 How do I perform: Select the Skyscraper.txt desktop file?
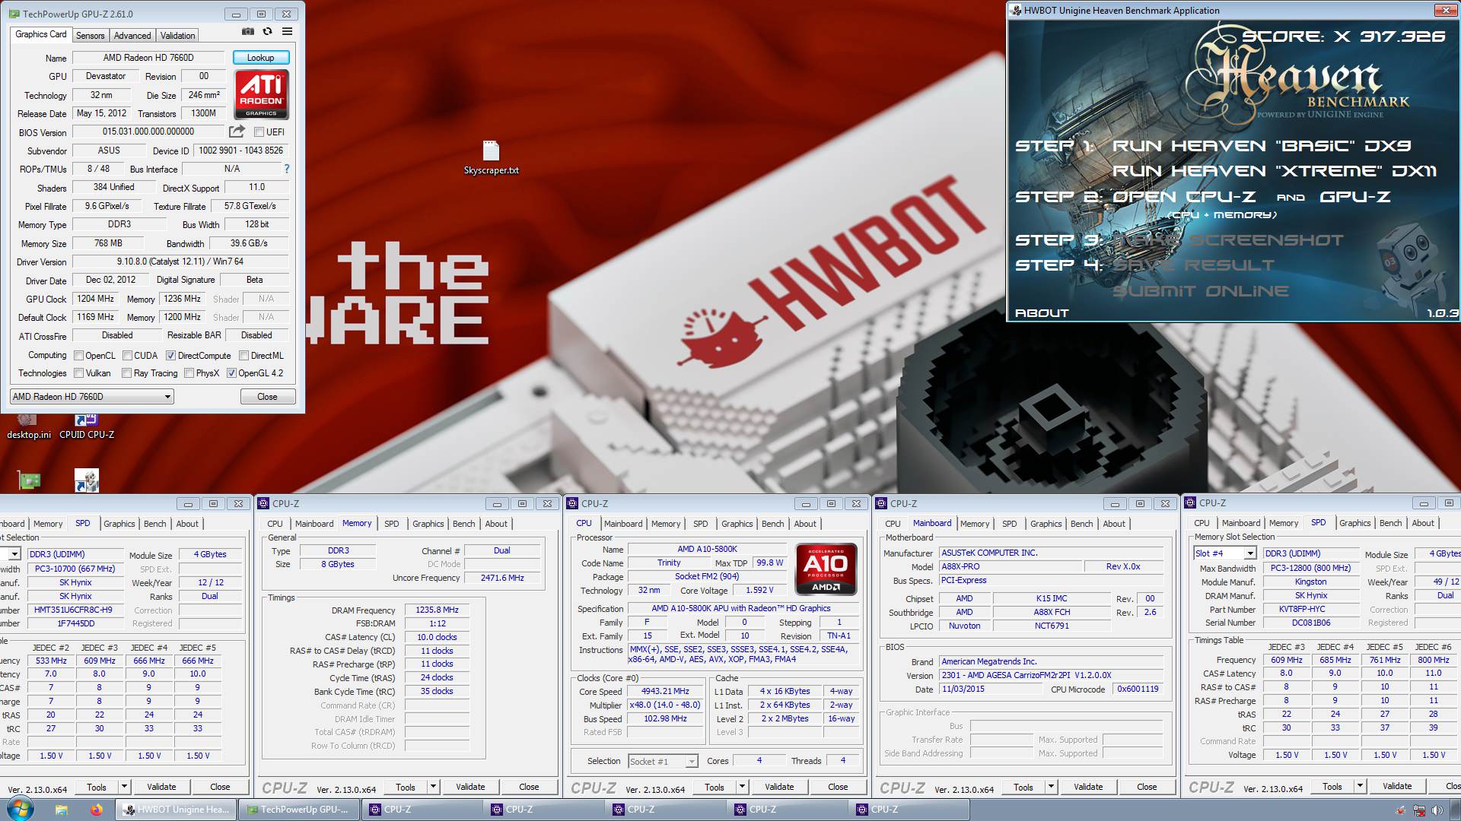pos(491,157)
